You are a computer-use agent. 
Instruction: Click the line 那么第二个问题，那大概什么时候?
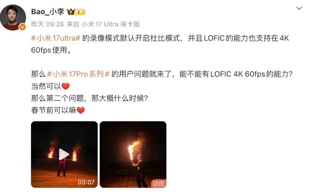tap(90, 98)
